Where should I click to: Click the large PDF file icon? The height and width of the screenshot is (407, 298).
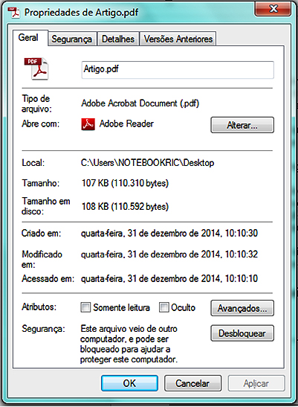coord(36,68)
